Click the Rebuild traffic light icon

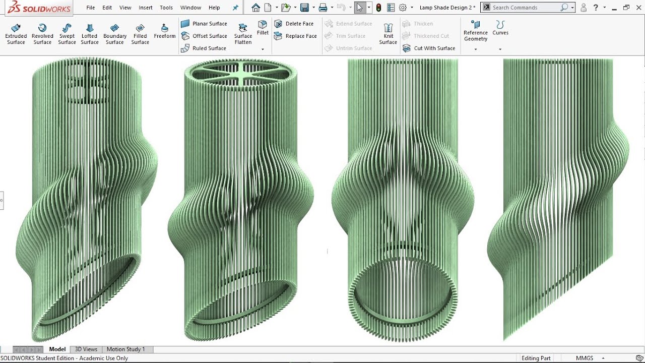(378, 8)
